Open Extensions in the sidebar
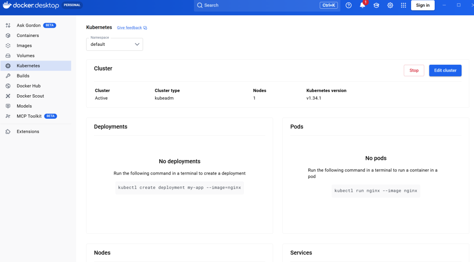This screenshot has width=474, height=262. pos(28,132)
